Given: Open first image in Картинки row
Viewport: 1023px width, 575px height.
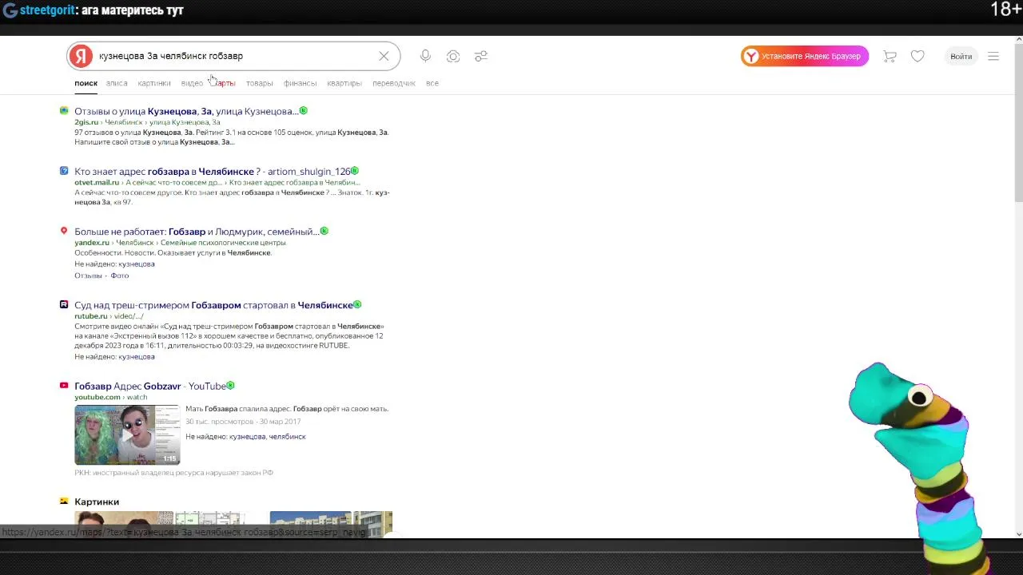Looking at the screenshot, I should (124, 524).
